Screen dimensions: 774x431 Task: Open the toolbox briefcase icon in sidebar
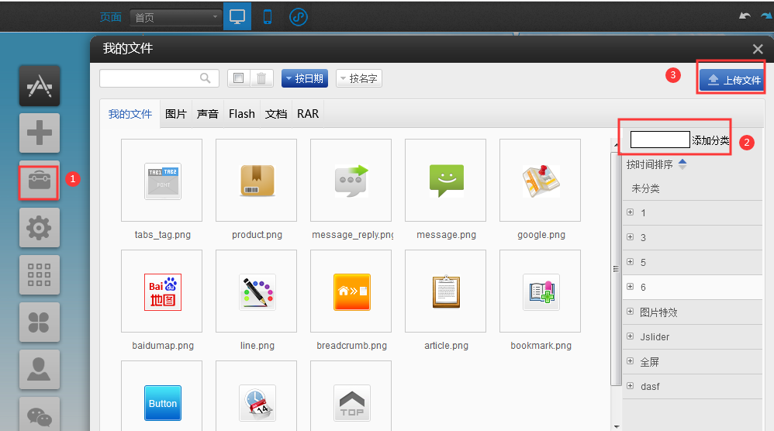(39, 181)
